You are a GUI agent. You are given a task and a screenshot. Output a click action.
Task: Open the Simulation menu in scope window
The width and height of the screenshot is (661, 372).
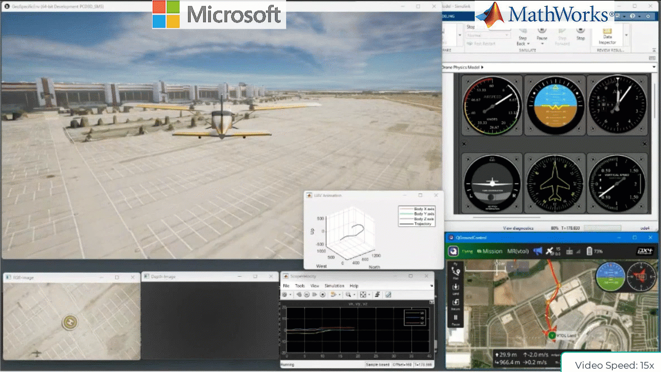pos(334,286)
